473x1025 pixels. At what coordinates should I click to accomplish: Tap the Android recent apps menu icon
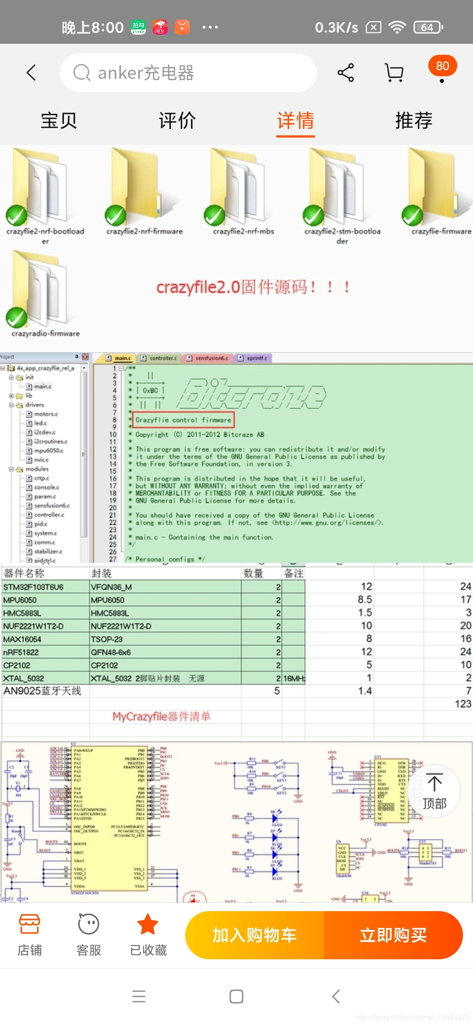pos(139,997)
